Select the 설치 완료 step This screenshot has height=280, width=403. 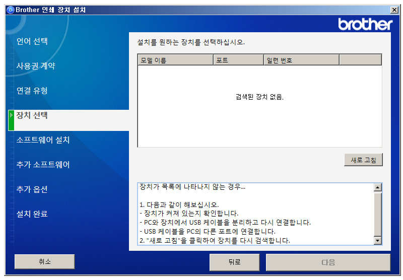tap(32, 214)
